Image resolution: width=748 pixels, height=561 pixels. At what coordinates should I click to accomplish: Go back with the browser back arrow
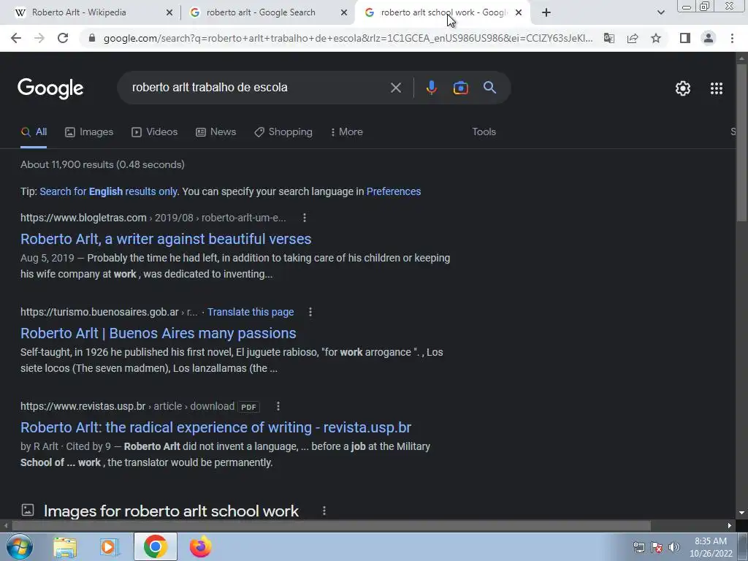[x=16, y=38]
